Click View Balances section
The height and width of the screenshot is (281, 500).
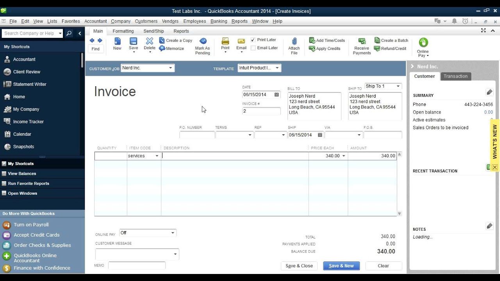pyautogui.click(x=22, y=174)
